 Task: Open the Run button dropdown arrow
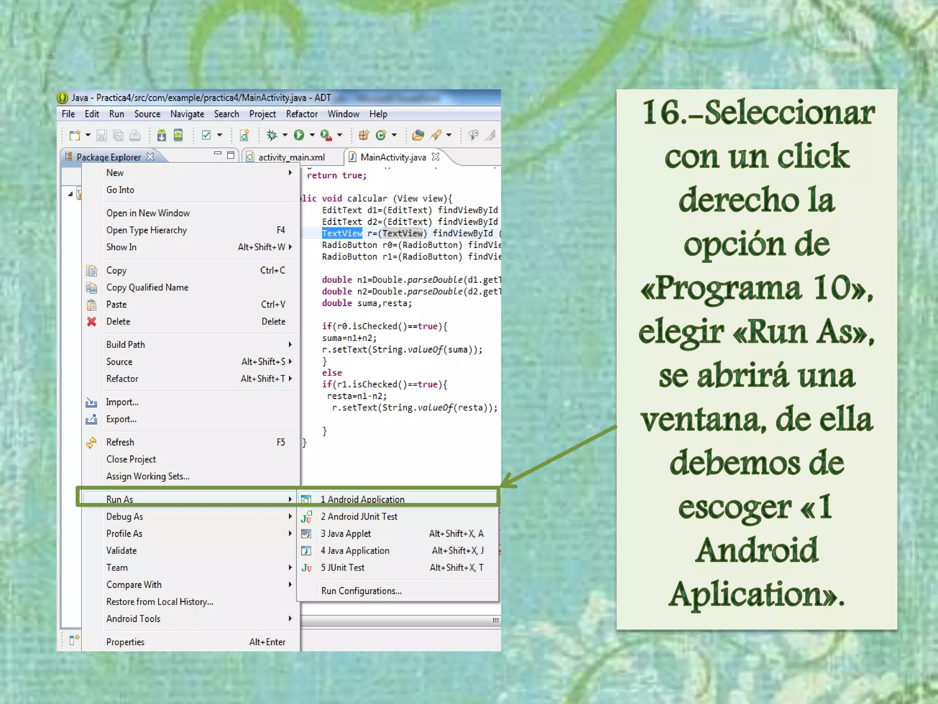click(312, 135)
